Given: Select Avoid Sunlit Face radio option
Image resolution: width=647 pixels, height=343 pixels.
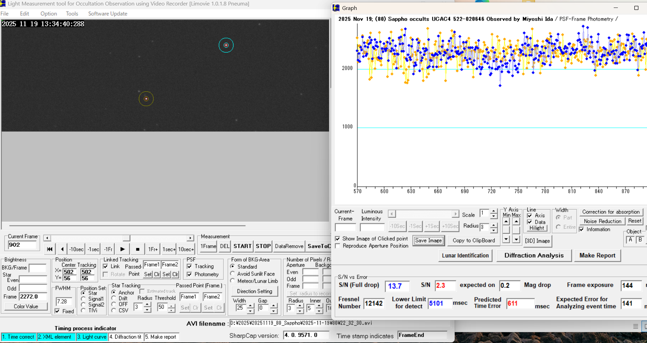Looking at the screenshot, I should [x=233, y=274].
